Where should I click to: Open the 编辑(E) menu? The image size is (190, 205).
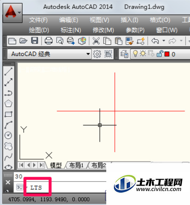click(69, 20)
